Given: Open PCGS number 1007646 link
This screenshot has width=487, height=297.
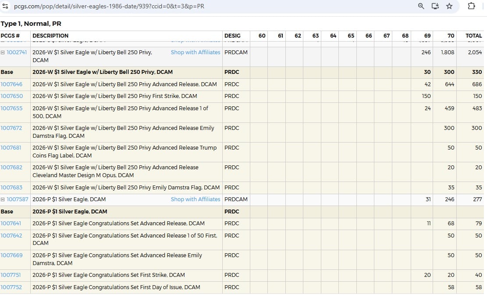Looking at the screenshot, I should (x=11, y=84).
